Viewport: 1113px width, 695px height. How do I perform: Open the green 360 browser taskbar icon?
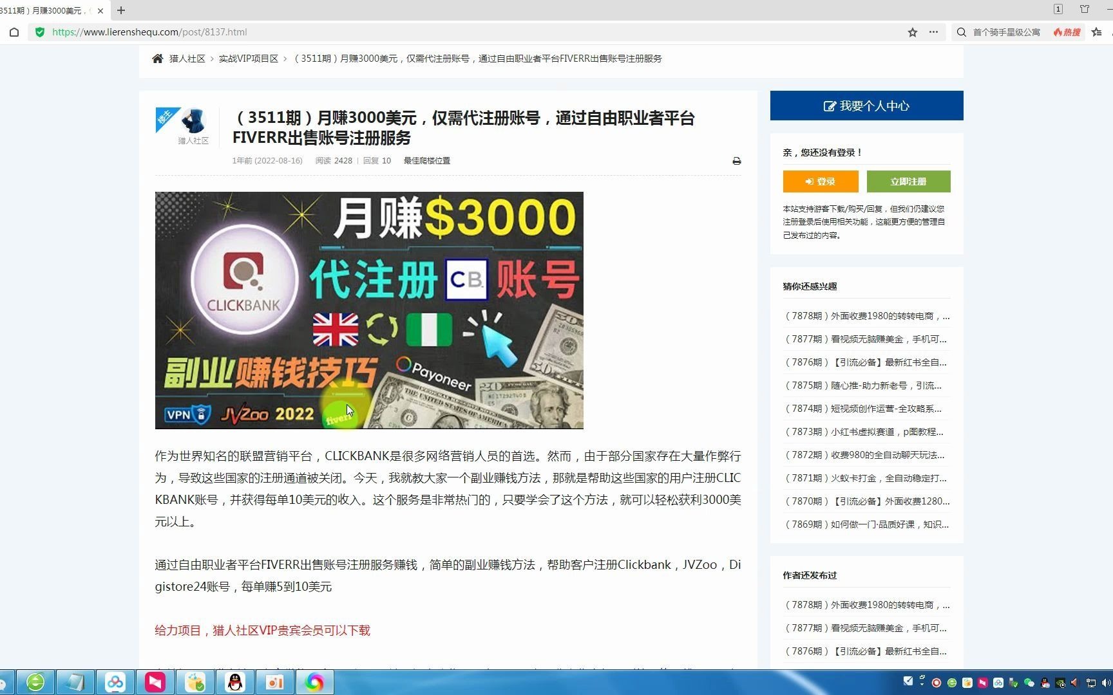coord(35,682)
